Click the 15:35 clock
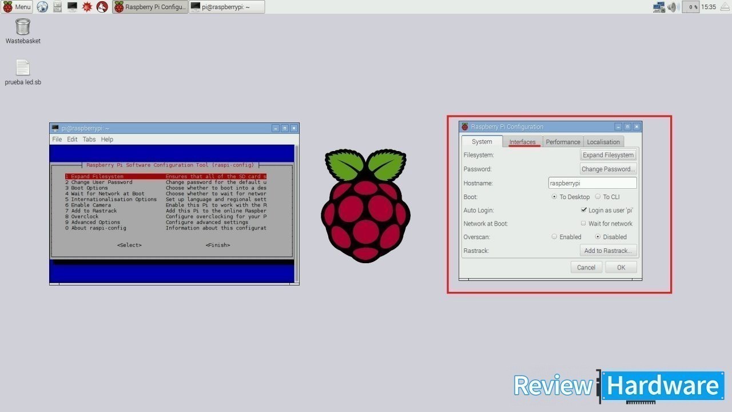Image resolution: width=732 pixels, height=412 pixels. click(x=709, y=7)
